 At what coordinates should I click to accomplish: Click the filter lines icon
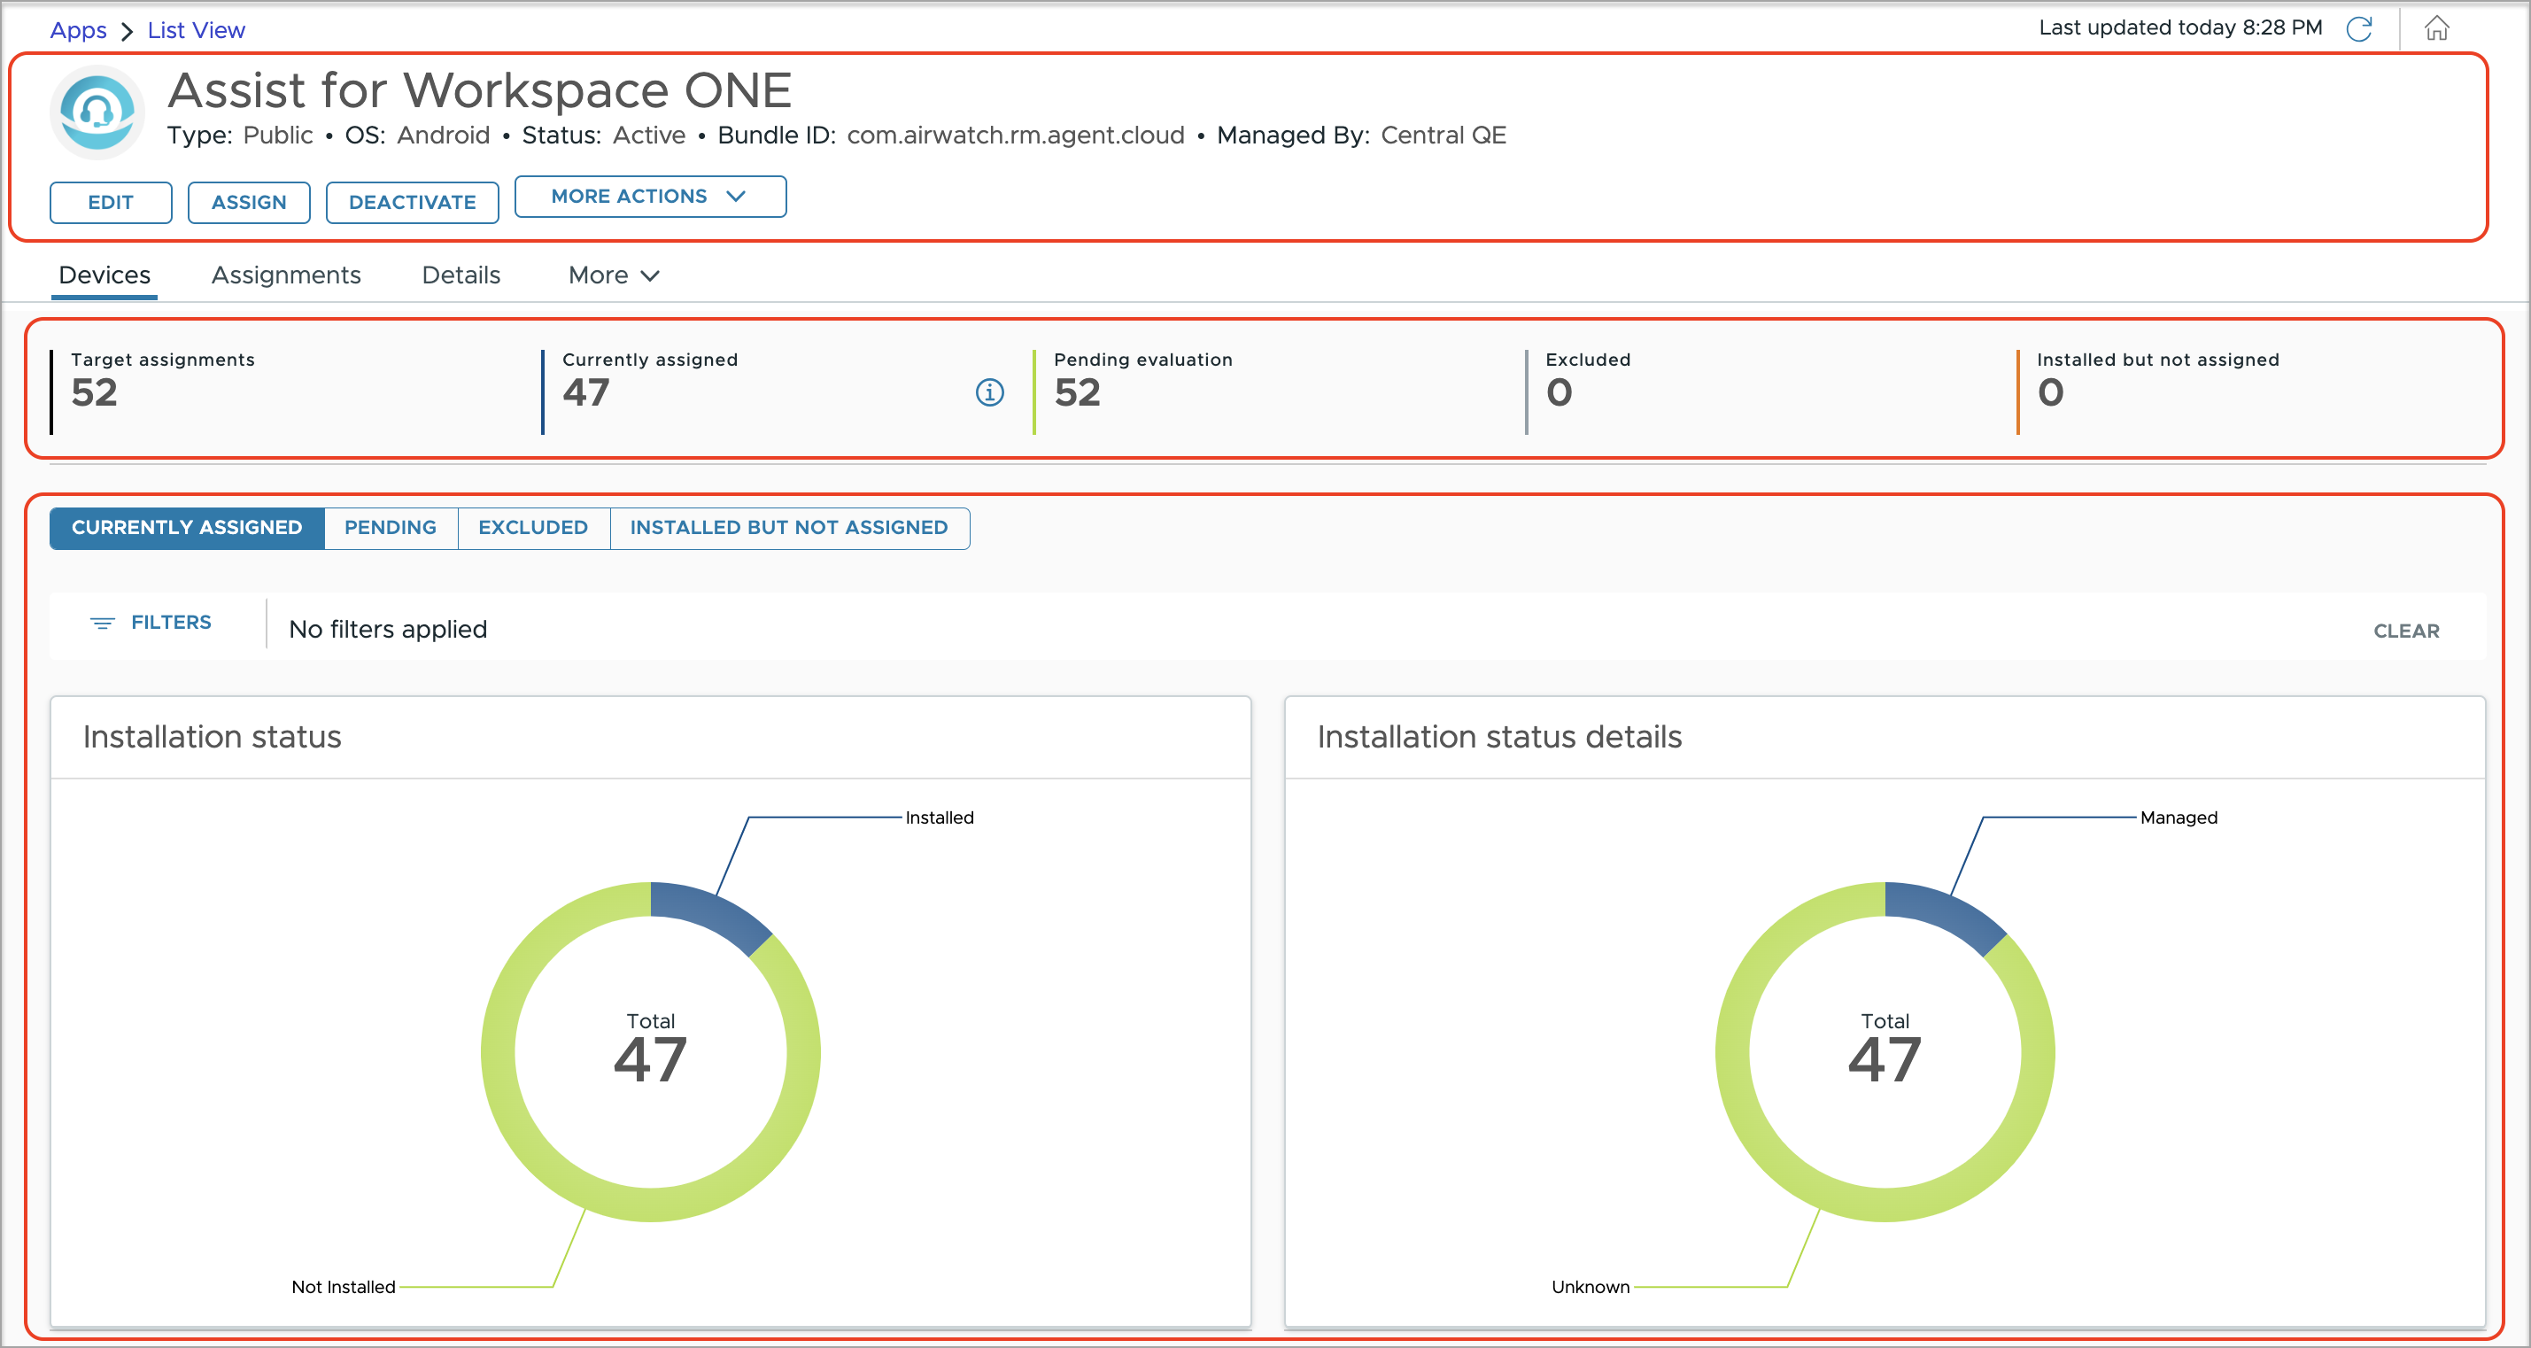pyautogui.click(x=102, y=623)
